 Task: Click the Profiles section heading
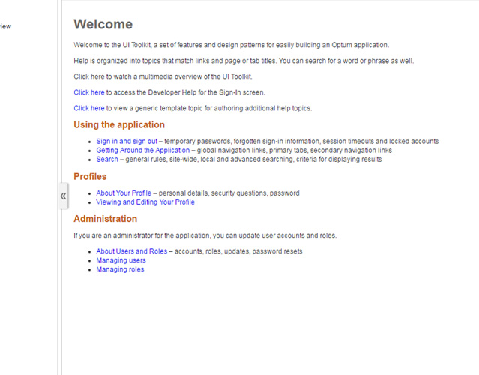point(90,177)
